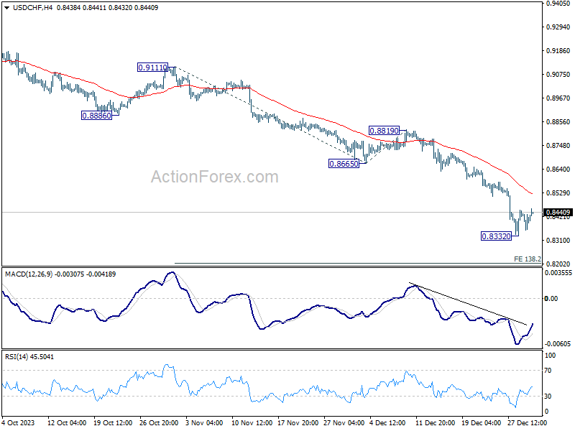Click the 0.87480 price axis value
The image size is (575, 431).
point(558,146)
